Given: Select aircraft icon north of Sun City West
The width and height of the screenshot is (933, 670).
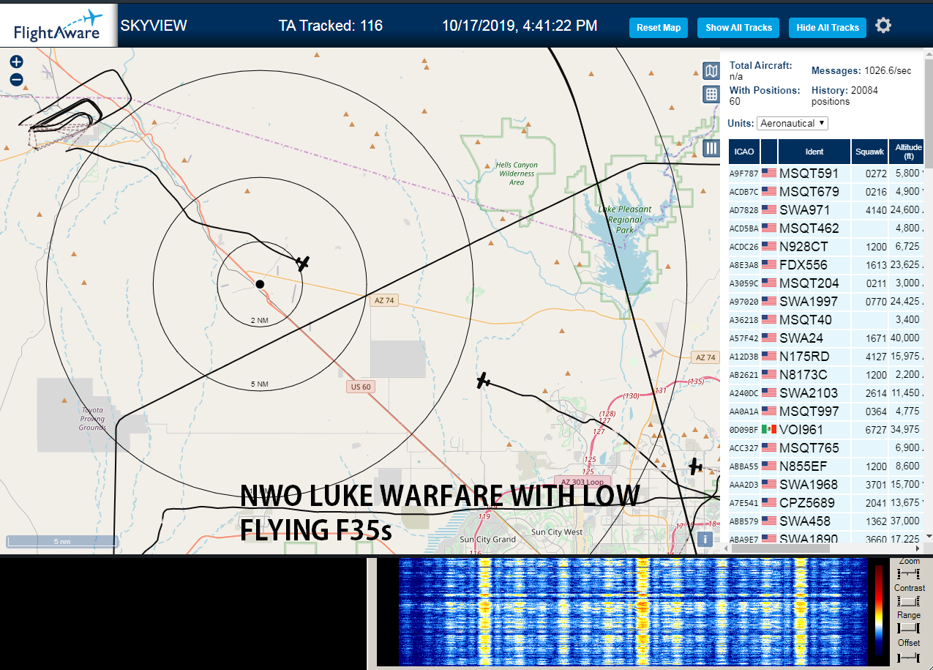Looking at the screenshot, I should pyautogui.click(x=483, y=380).
